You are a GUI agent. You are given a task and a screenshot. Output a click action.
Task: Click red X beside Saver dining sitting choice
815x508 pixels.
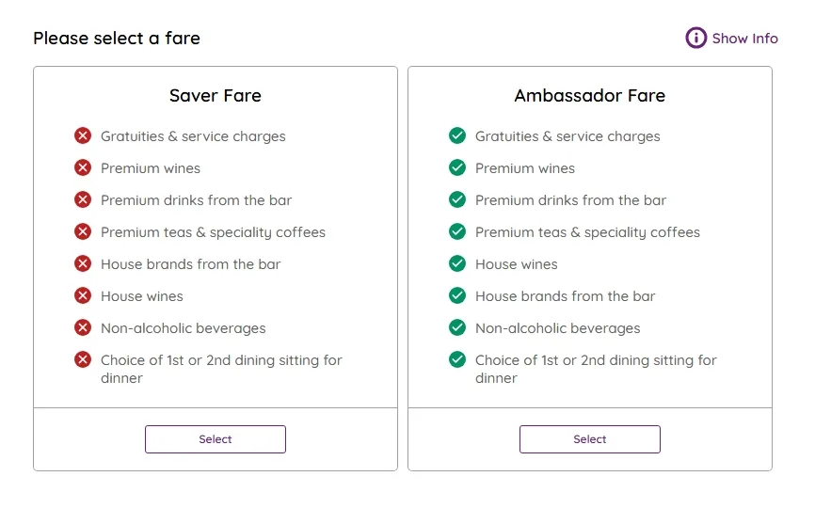pos(83,360)
